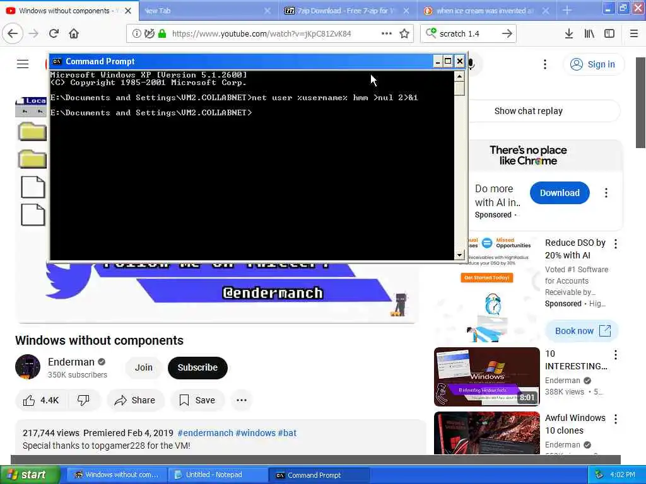Open tracking protection shield icon

[x=149, y=34]
